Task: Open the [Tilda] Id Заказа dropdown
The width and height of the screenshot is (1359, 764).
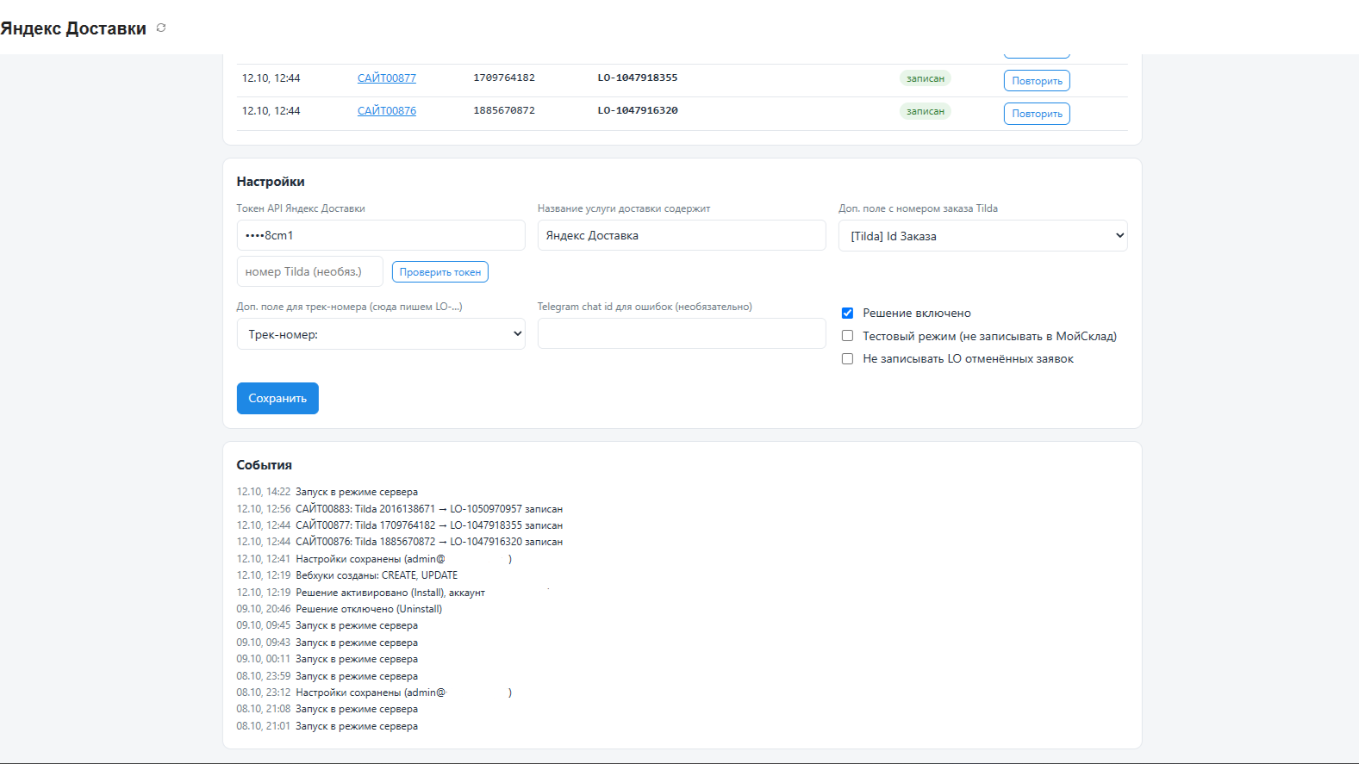Action: 983,236
